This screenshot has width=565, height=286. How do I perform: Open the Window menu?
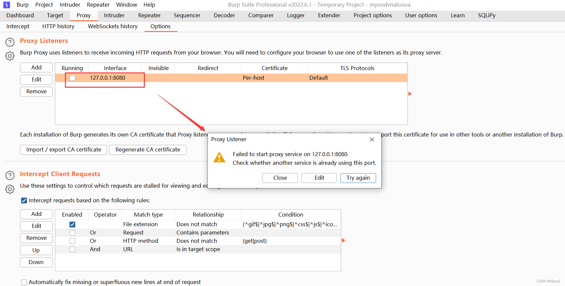(x=127, y=5)
